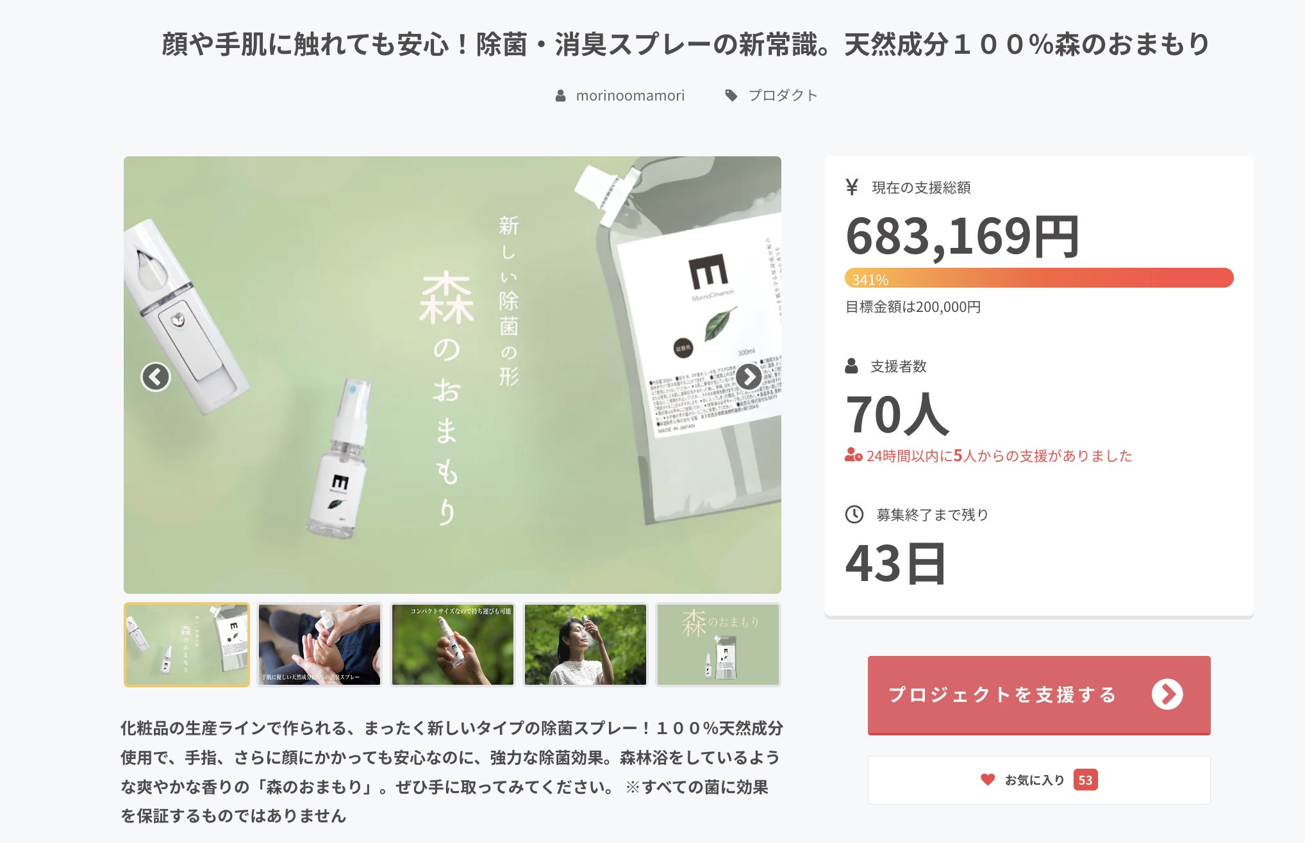Select the hands spraying thumbnail
The height and width of the screenshot is (843, 1305).
coord(319,645)
